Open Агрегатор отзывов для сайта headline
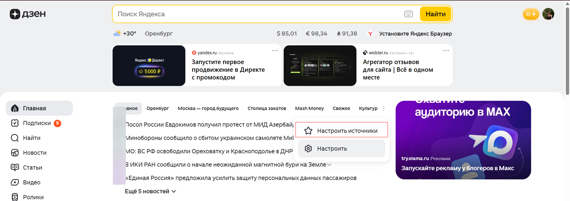Viewport: 570px width, 201px height. click(398, 70)
